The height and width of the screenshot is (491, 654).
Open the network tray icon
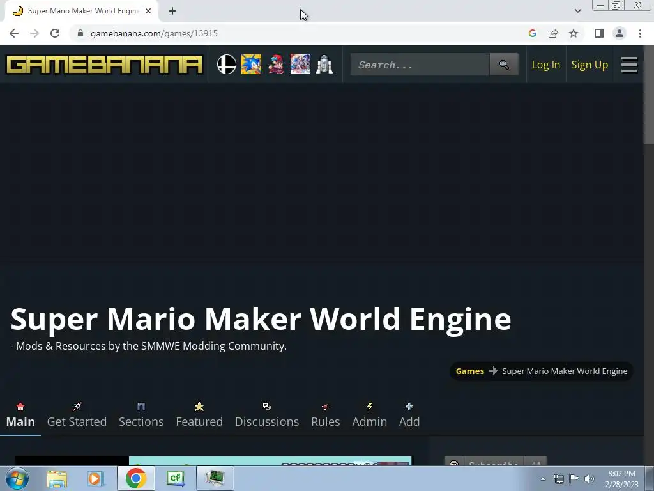click(558, 479)
